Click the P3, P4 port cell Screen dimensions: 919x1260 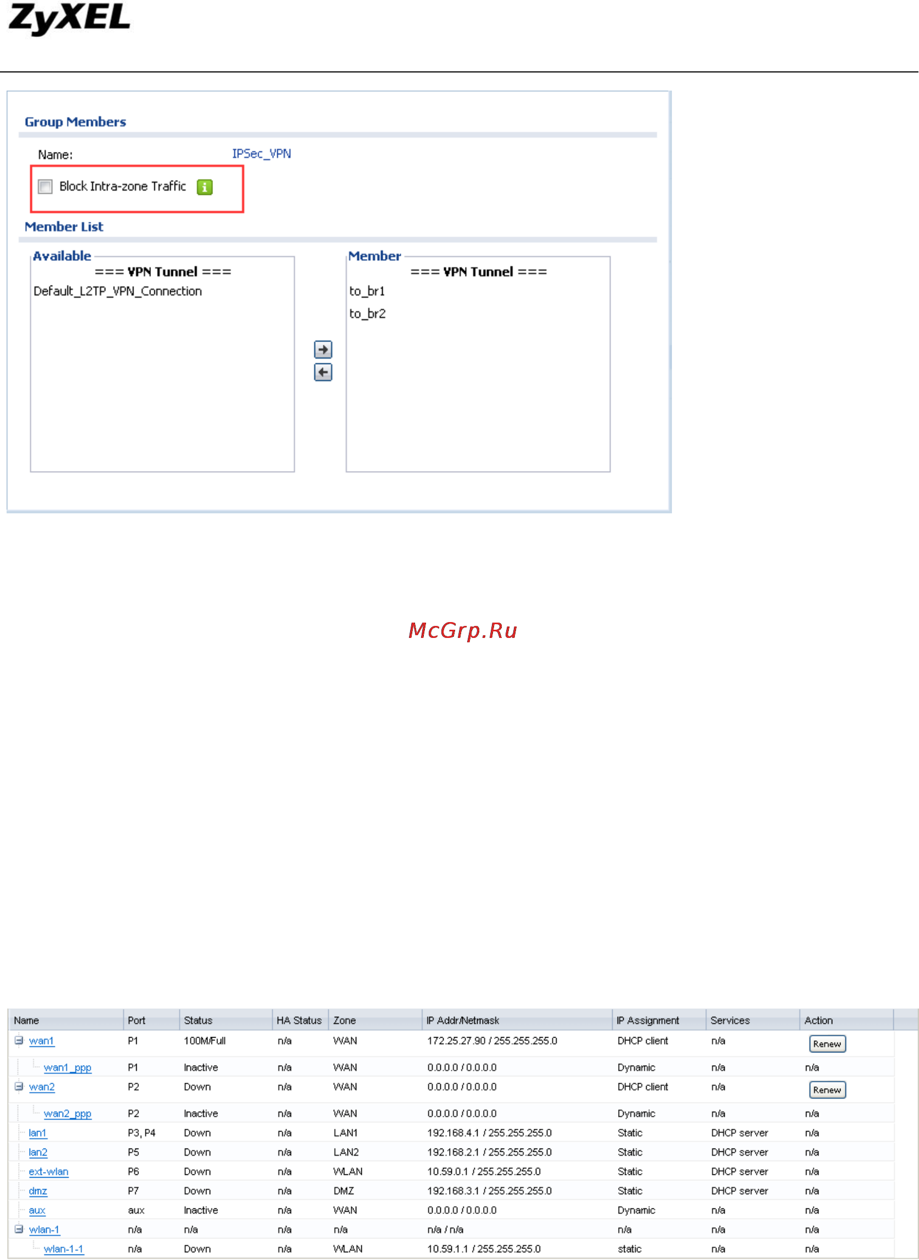point(141,1133)
